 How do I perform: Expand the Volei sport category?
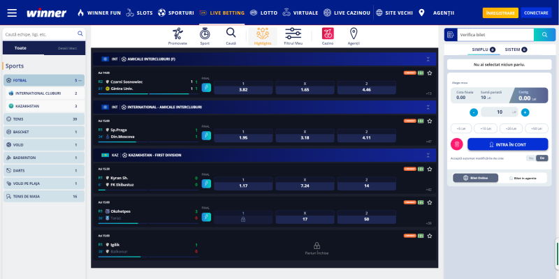tap(44, 145)
